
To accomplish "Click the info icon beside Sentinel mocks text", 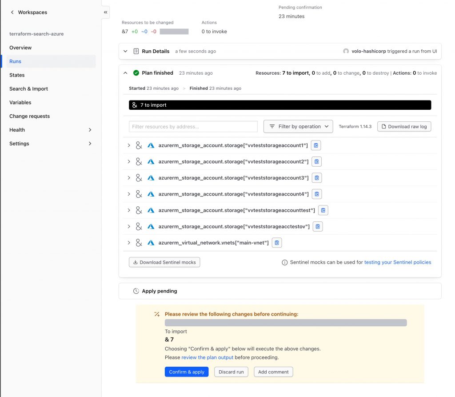I will tap(285, 263).
